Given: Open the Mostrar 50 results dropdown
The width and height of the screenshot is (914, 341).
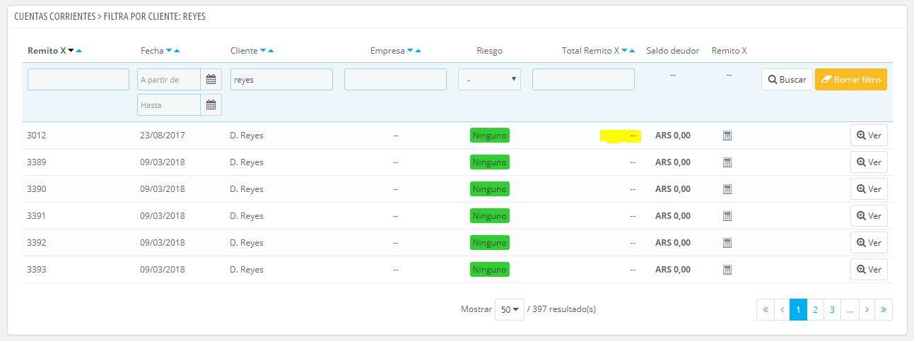Looking at the screenshot, I should pos(509,309).
